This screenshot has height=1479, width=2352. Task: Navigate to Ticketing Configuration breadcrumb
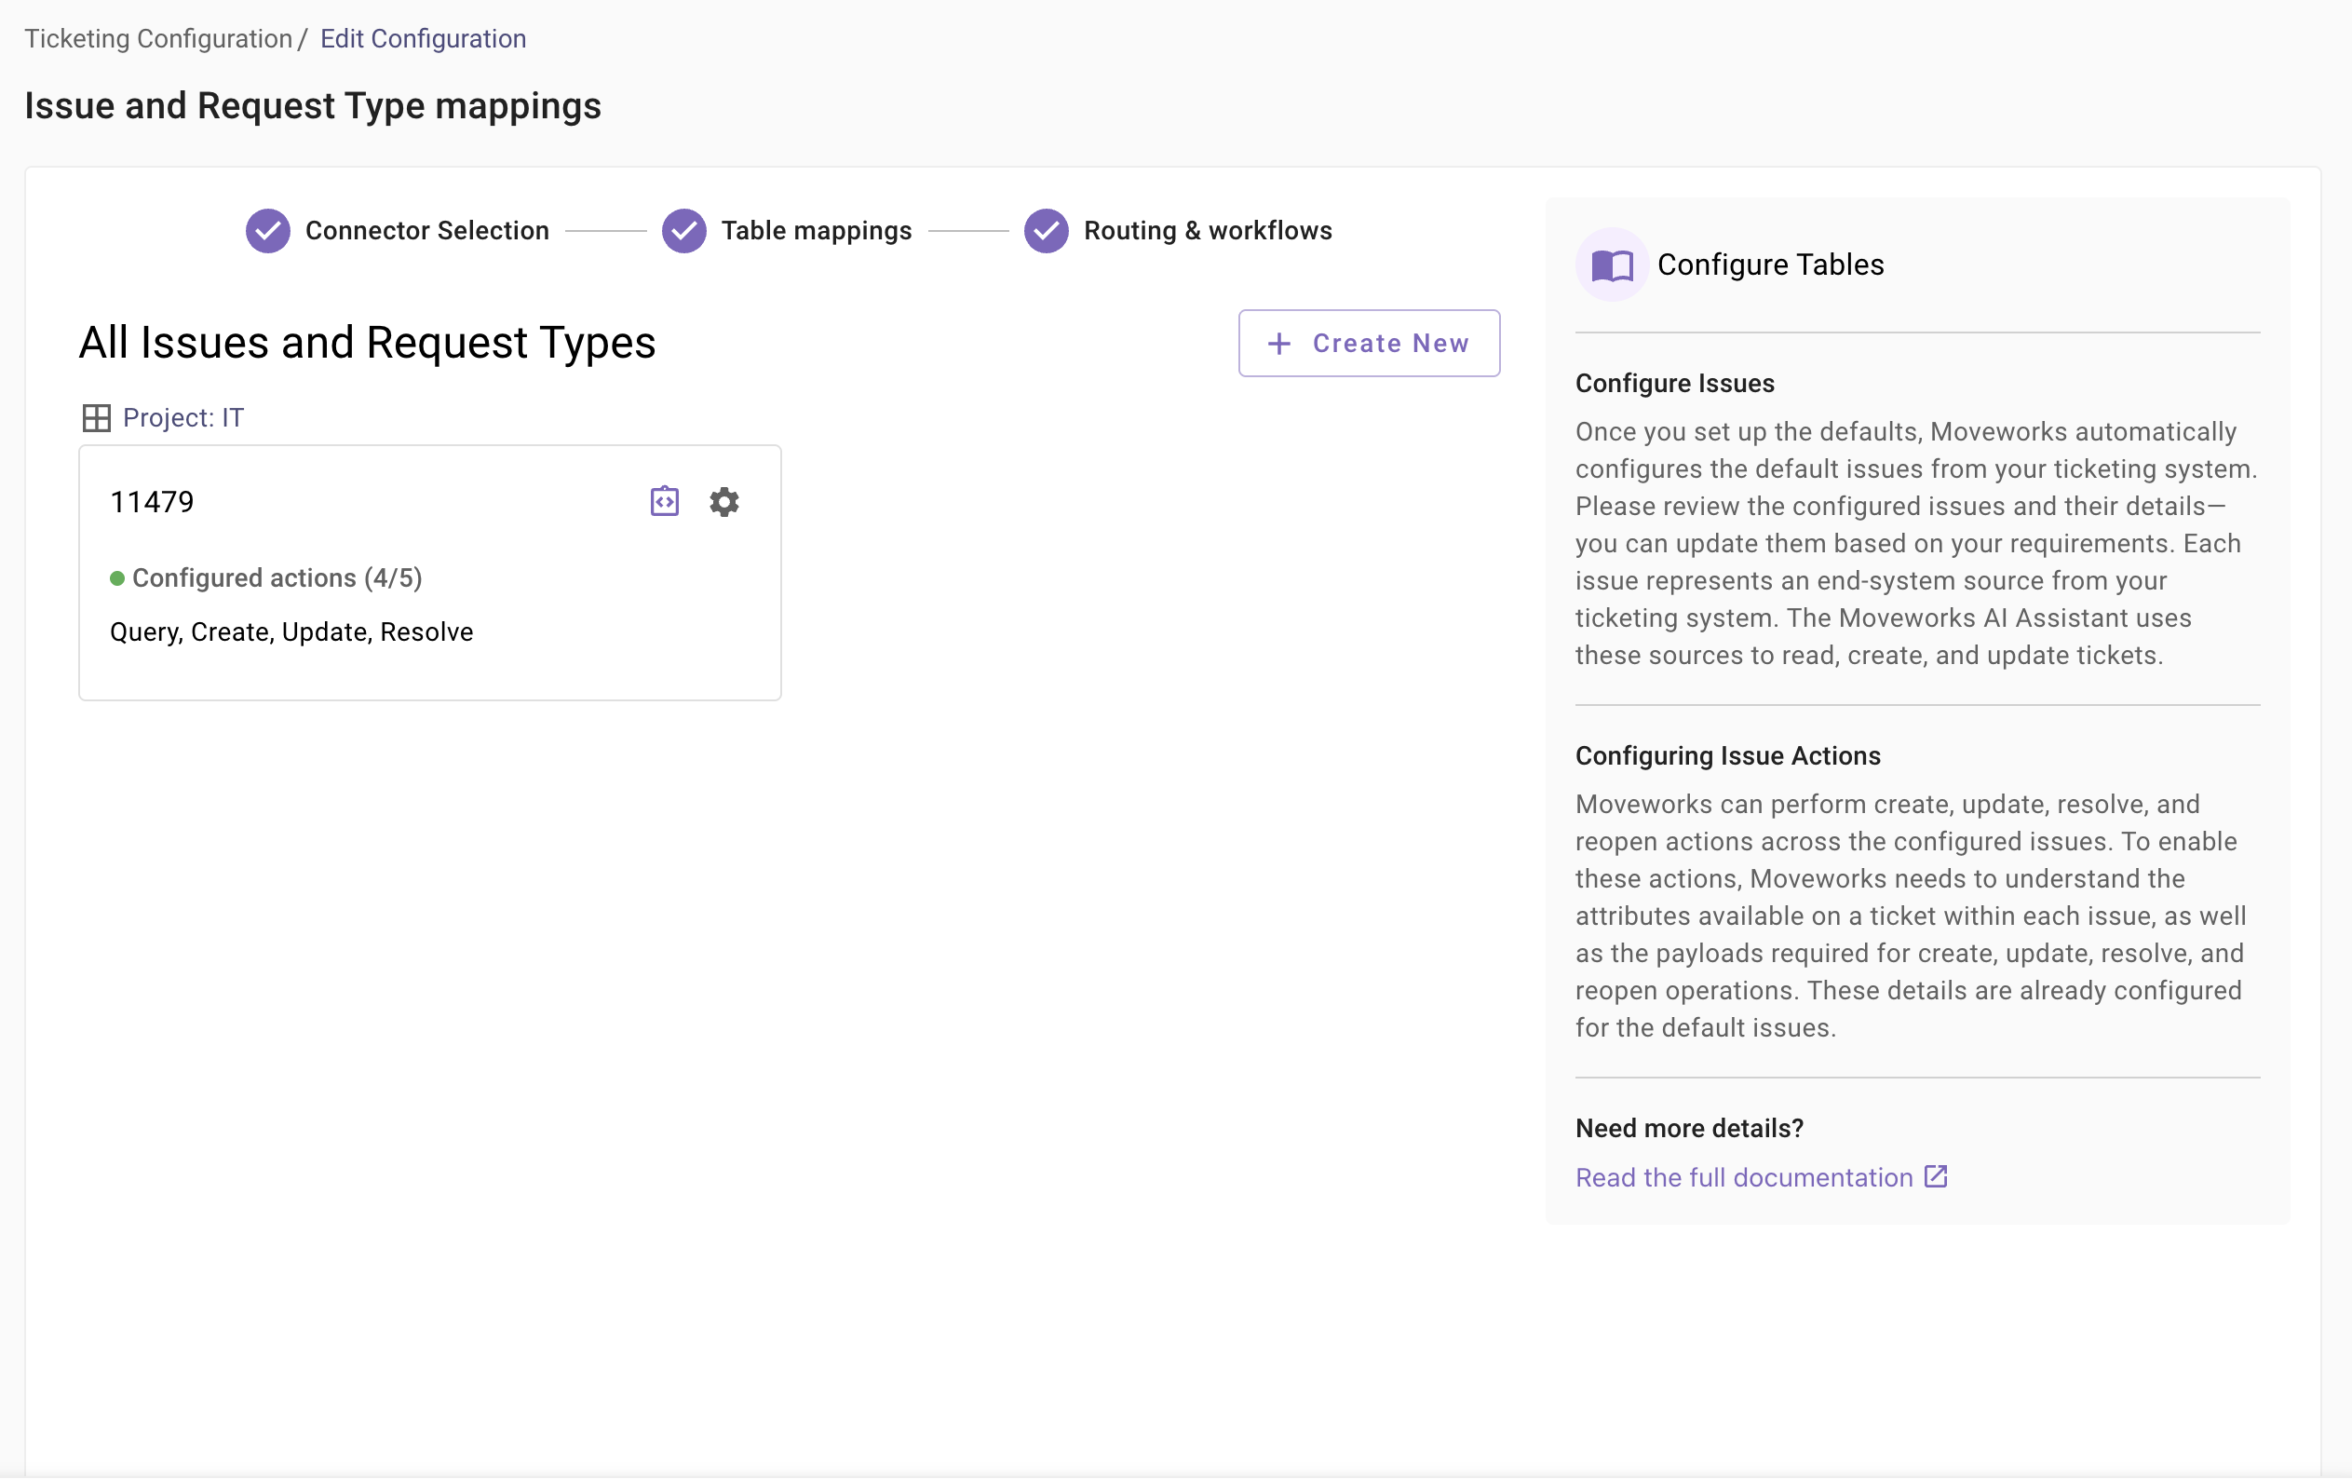[158, 39]
